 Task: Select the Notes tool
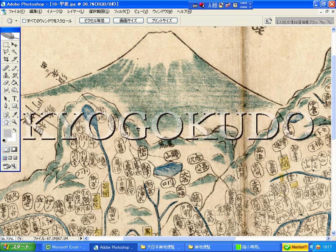click(6, 115)
